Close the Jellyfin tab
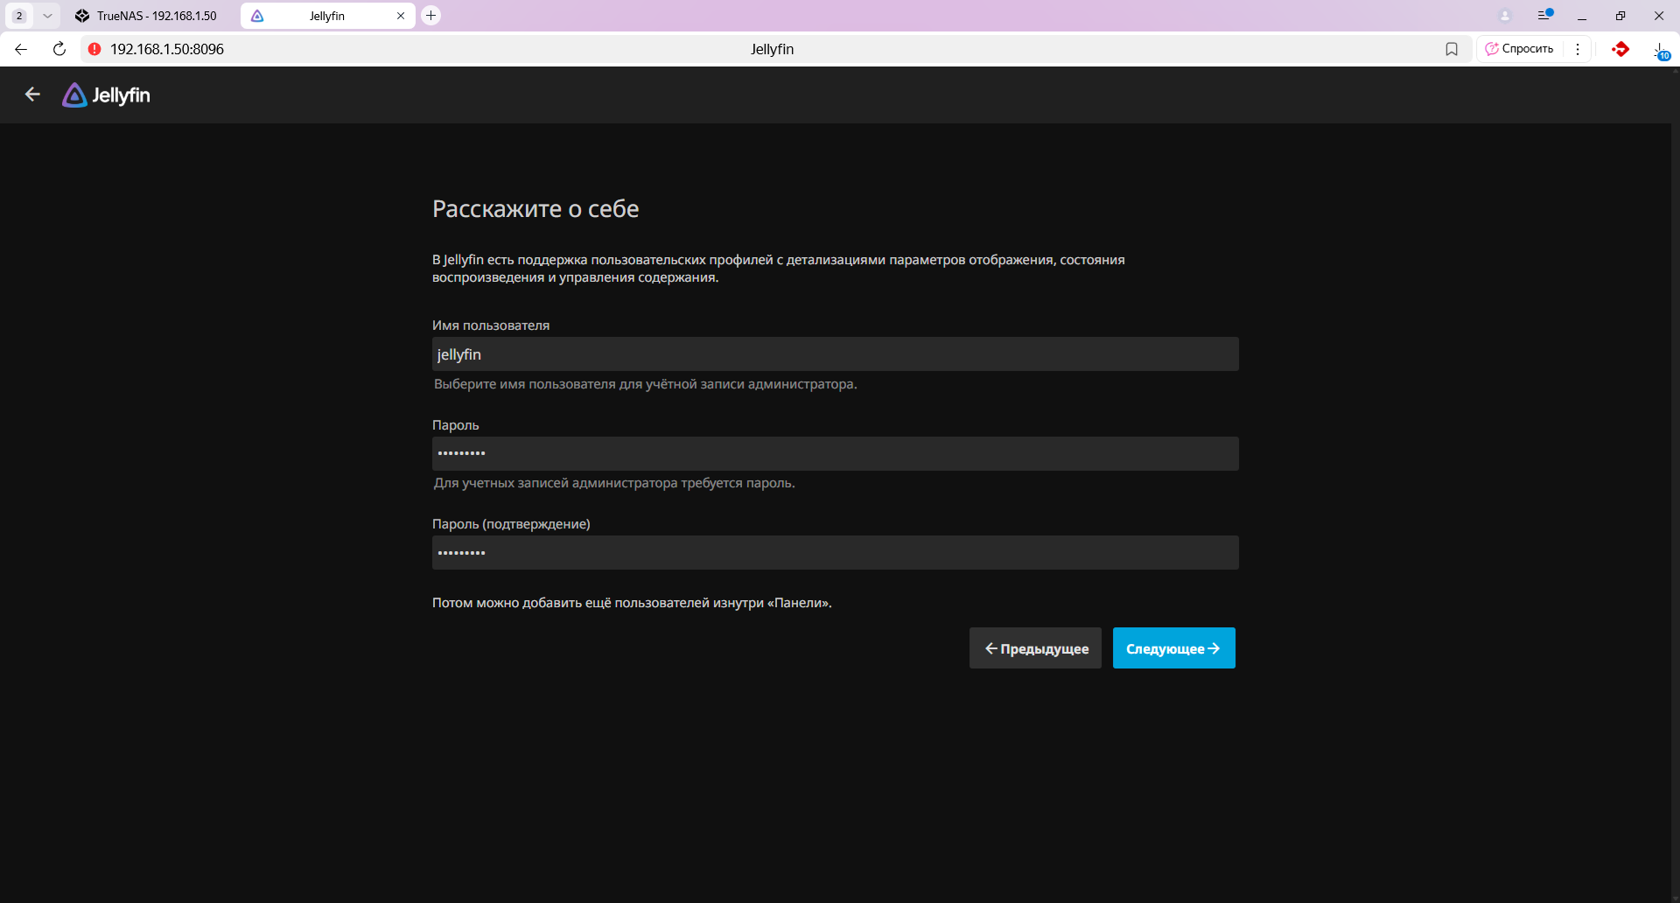1680x903 pixels. coord(401,16)
